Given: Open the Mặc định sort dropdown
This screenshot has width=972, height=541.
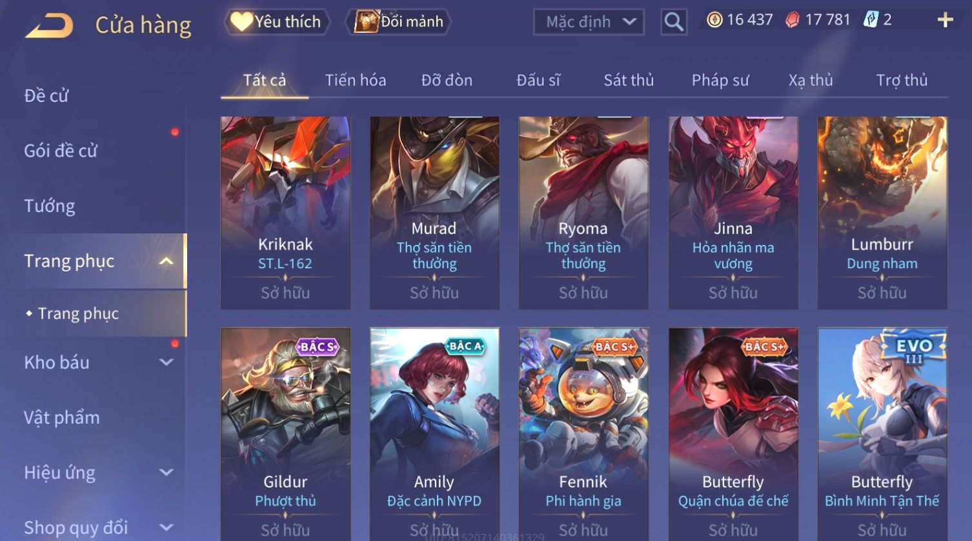Looking at the screenshot, I should coord(589,22).
